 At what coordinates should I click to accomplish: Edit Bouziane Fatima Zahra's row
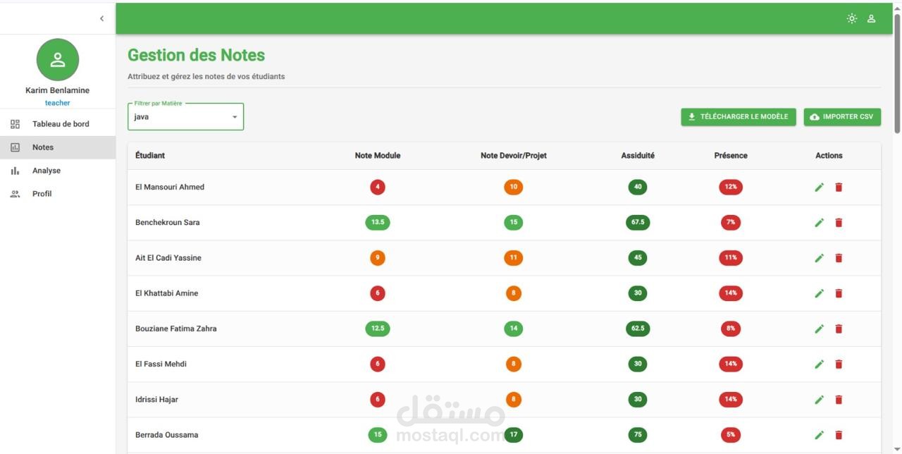819,329
